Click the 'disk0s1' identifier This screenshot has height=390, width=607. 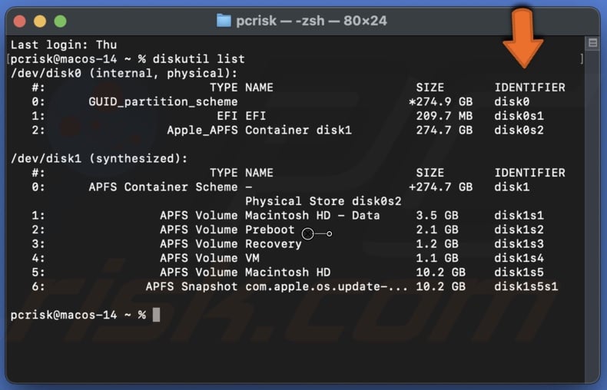[x=519, y=116]
